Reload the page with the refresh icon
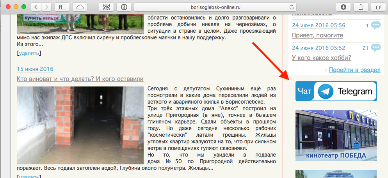The height and width of the screenshot is (178, 388). 292,7
